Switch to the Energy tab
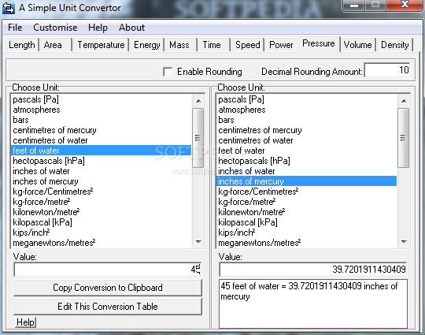This screenshot has width=425, height=335. [x=147, y=45]
